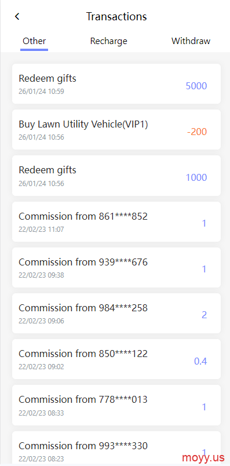This screenshot has width=230, height=466.
Task: Open the Withdraw tab
Action: click(191, 41)
